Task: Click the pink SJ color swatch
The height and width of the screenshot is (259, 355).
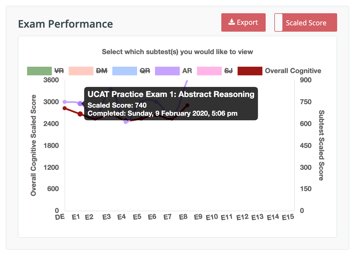Action: click(209, 71)
